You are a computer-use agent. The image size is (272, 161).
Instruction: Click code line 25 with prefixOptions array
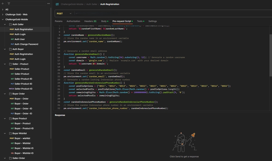150,86
